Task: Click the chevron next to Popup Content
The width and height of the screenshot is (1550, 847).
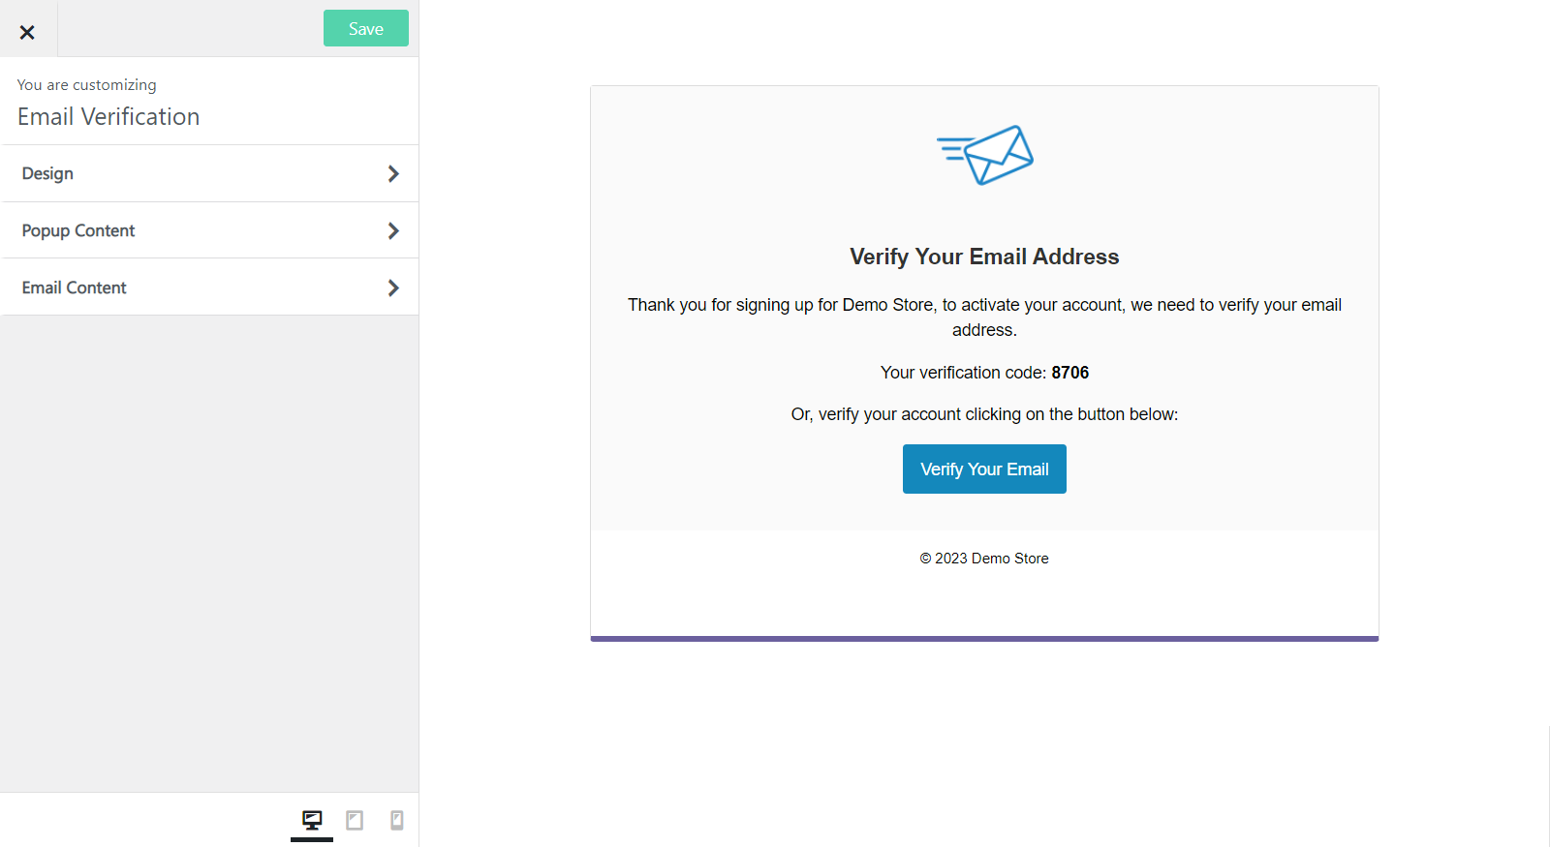Action: tap(393, 230)
